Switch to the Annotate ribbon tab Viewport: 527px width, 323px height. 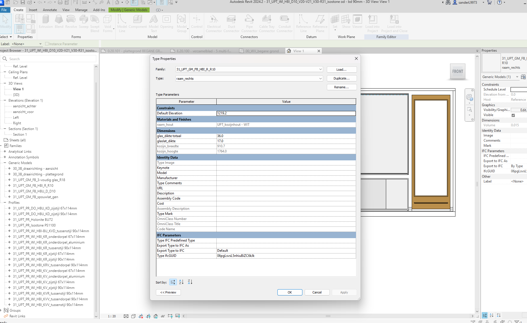(x=50, y=10)
